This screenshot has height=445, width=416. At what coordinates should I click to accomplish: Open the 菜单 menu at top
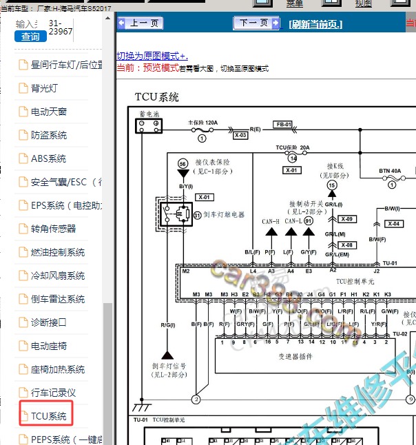point(295,3)
